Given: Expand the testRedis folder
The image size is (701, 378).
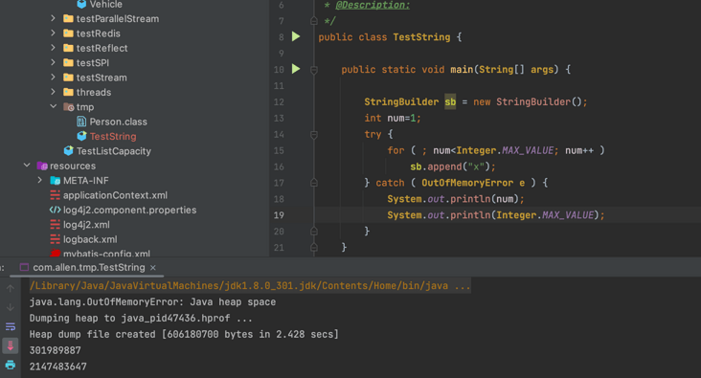Looking at the screenshot, I should 53,33.
